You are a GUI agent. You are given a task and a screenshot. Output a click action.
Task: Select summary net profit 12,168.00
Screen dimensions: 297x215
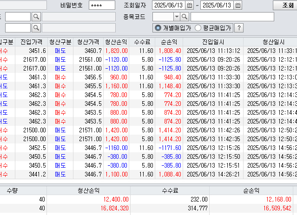[x=251, y=199]
